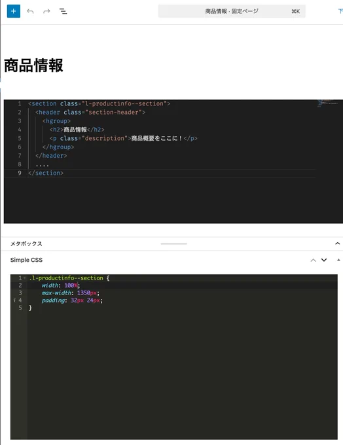The width and height of the screenshot is (343, 445).
Task: Click the </section> closing tag
Action: tap(46, 173)
